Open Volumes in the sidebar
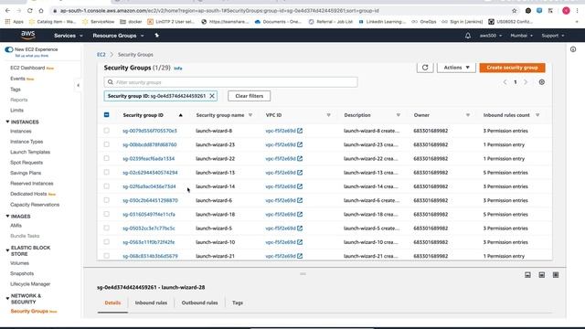This screenshot has height=329, width=585. pos(19,263)
